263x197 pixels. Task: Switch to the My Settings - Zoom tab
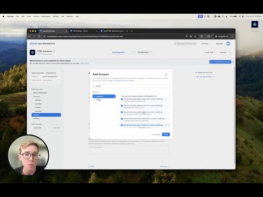(x=83, y=31)
